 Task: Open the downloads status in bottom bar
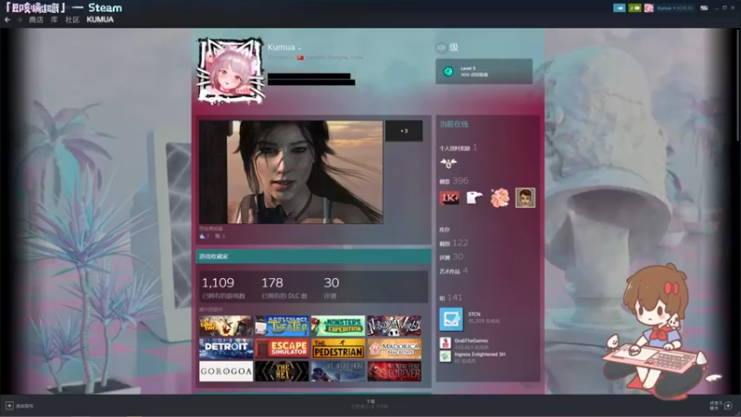(x=370, y=404)
